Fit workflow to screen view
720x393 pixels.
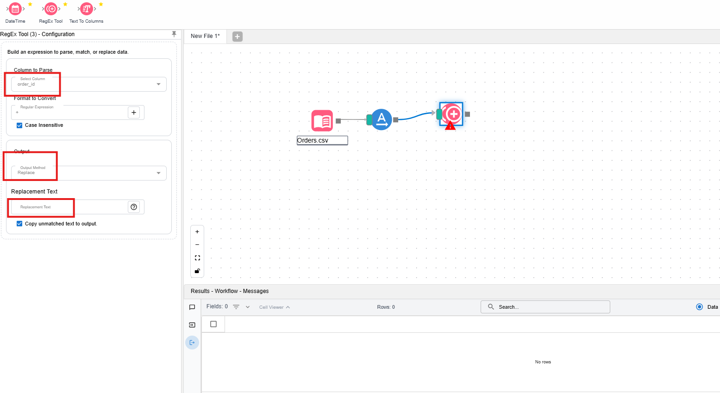click(x=197, y=258)
